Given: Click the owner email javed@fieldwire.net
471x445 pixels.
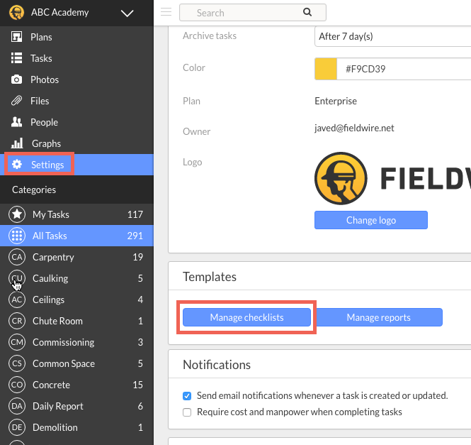Looking at the screenshot, I should point(354,128).
